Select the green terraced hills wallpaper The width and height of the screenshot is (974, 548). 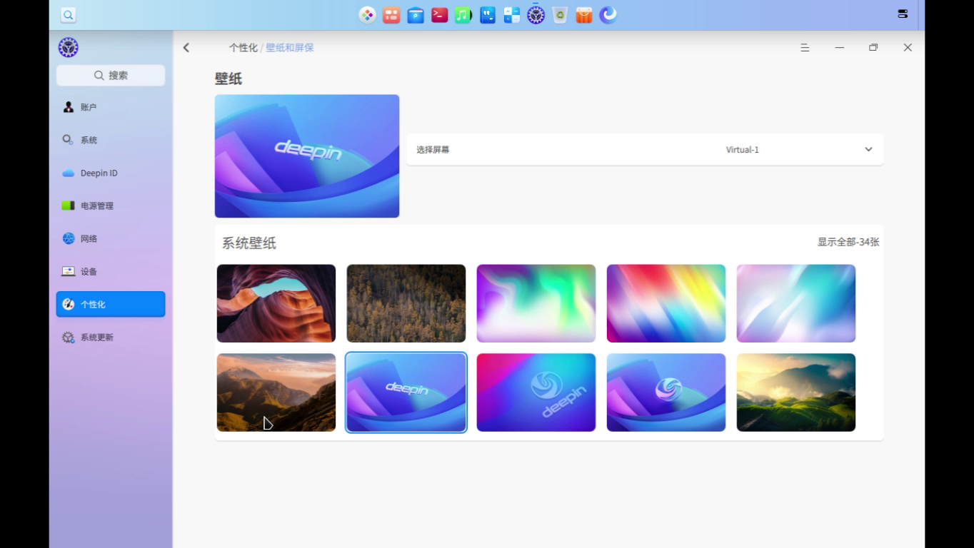click(796, 392)
